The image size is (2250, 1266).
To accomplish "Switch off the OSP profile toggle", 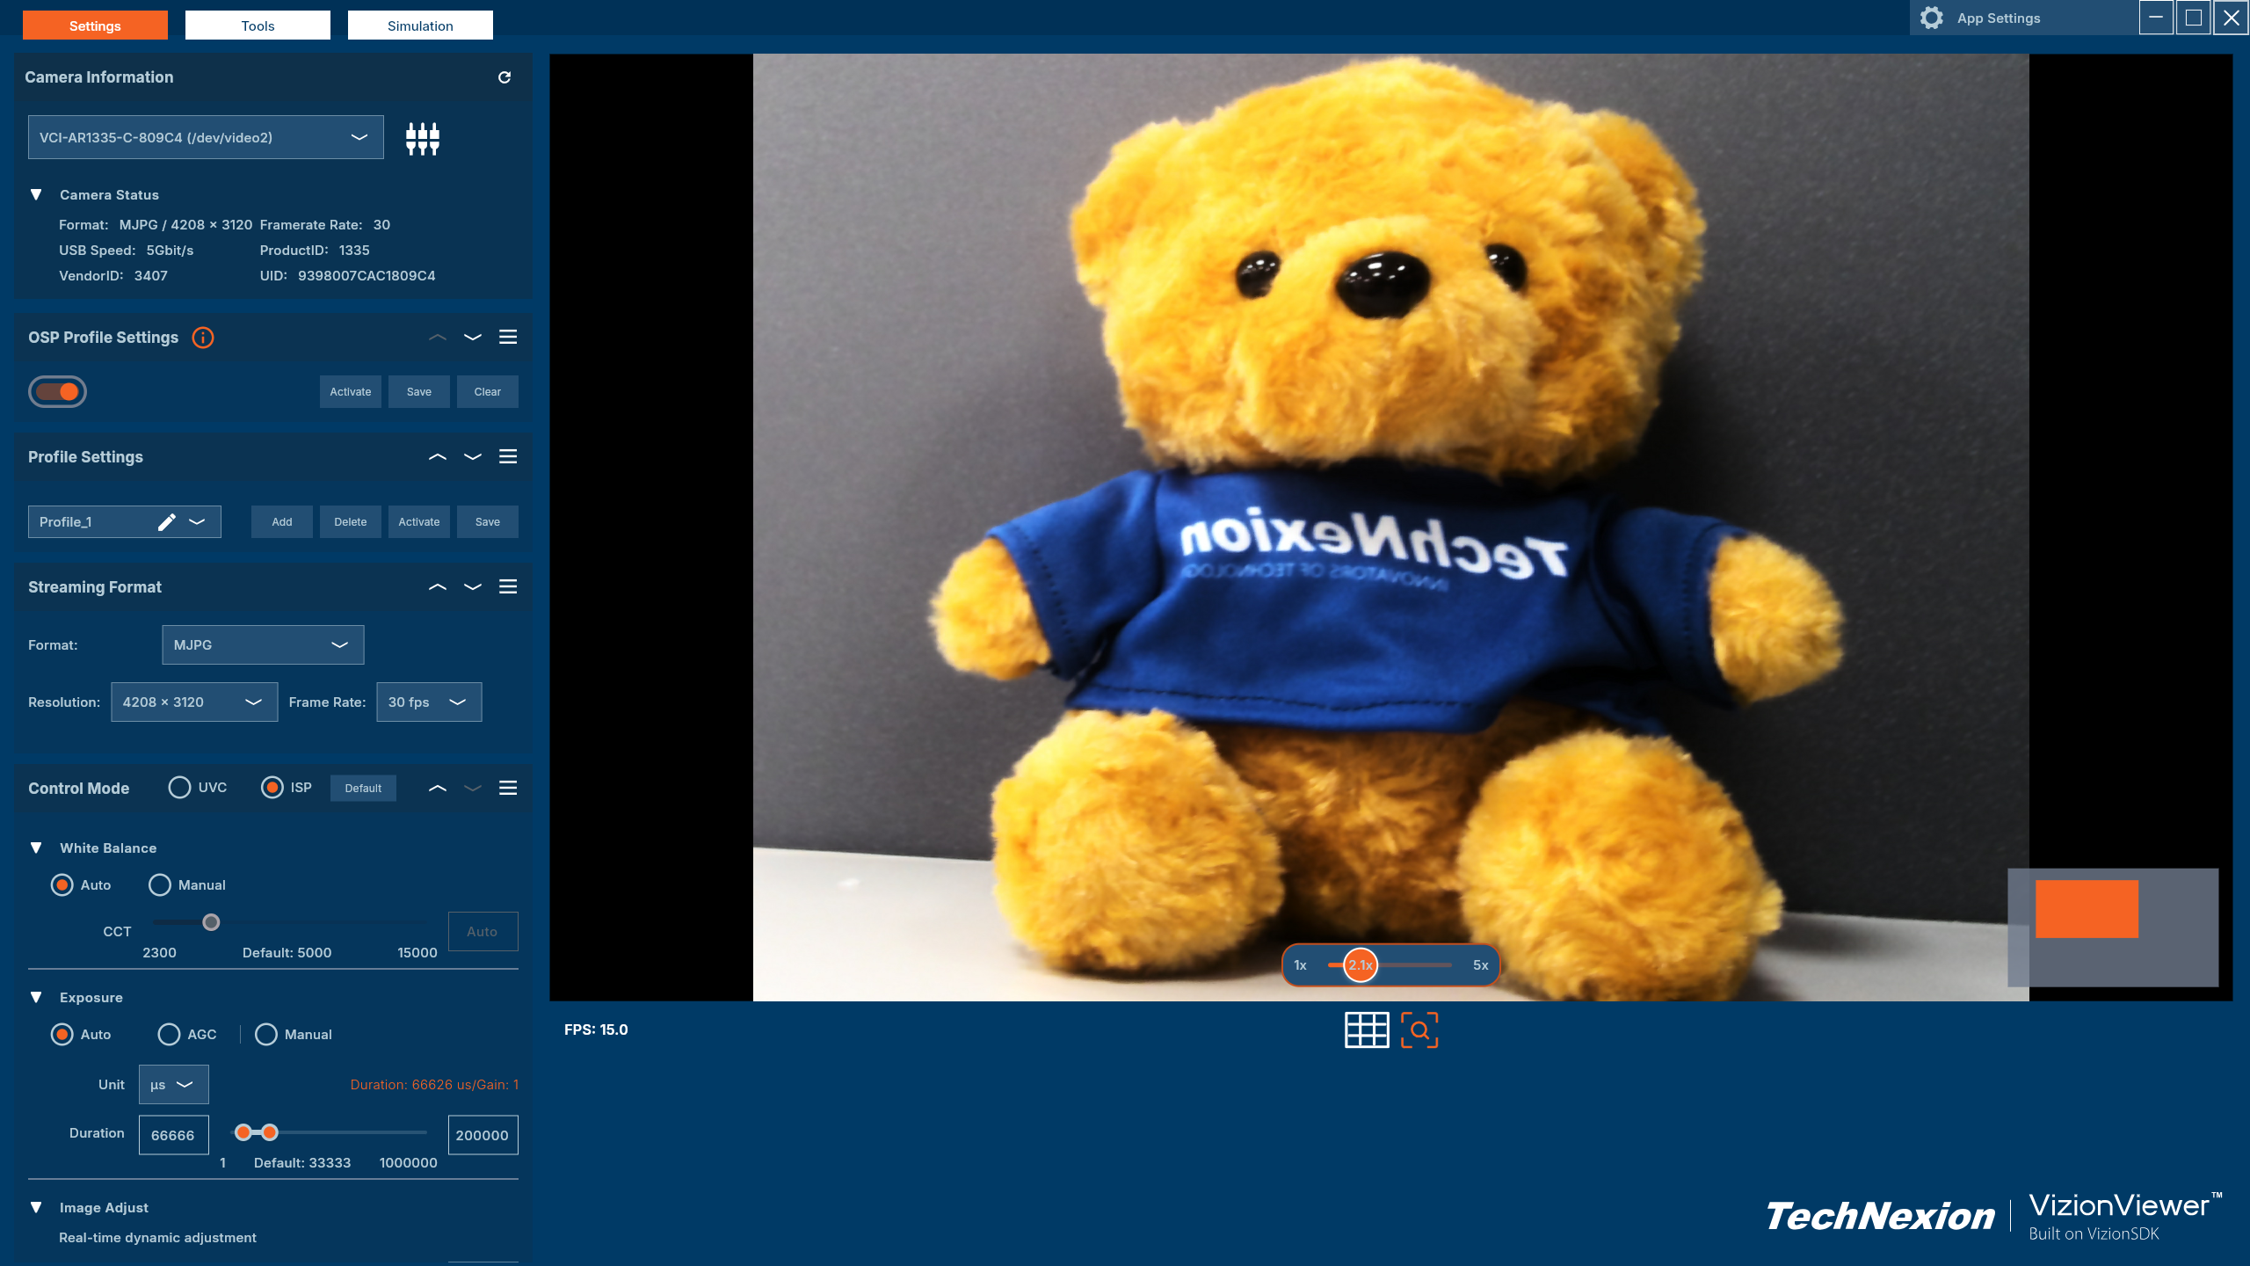I will (x=58, y=391).
